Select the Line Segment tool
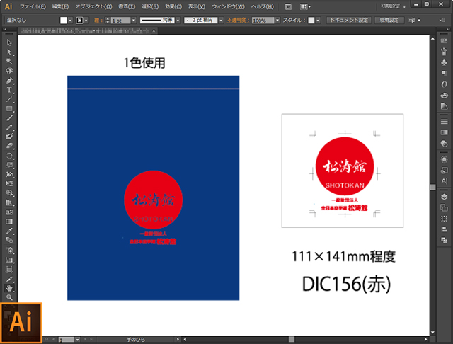This screenshot has height=344, width=453. pos(9,99)
